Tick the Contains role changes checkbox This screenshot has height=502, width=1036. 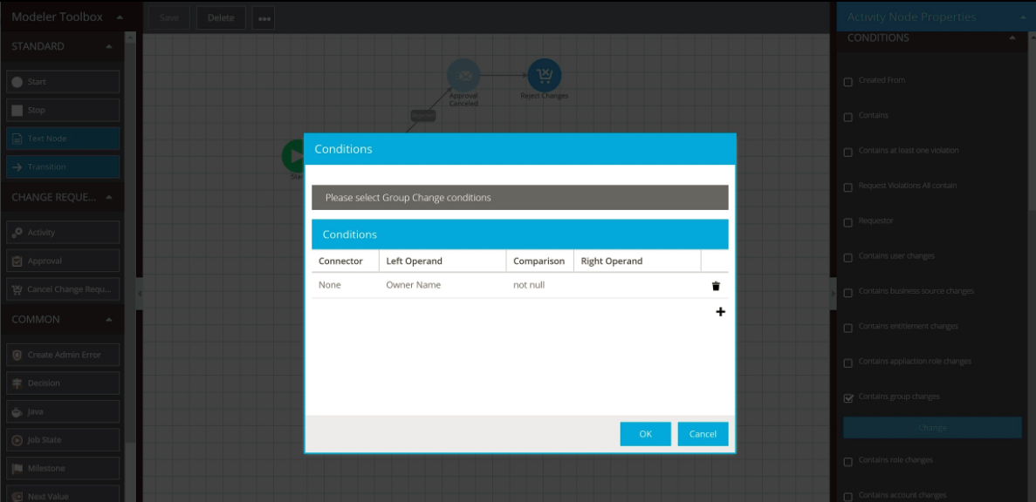point(848,461)
